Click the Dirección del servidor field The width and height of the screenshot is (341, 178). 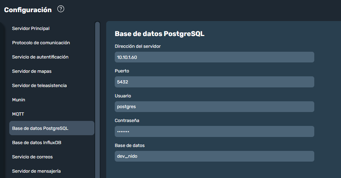(x=215, y=57)
